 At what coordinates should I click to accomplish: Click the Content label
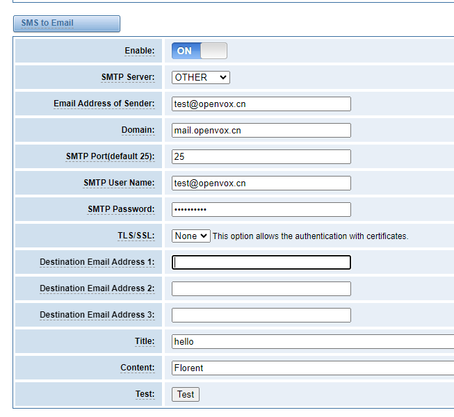pyautogui.click(x=138, y=368)
